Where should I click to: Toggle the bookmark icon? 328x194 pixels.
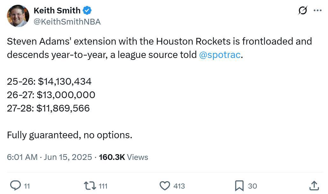239,185
